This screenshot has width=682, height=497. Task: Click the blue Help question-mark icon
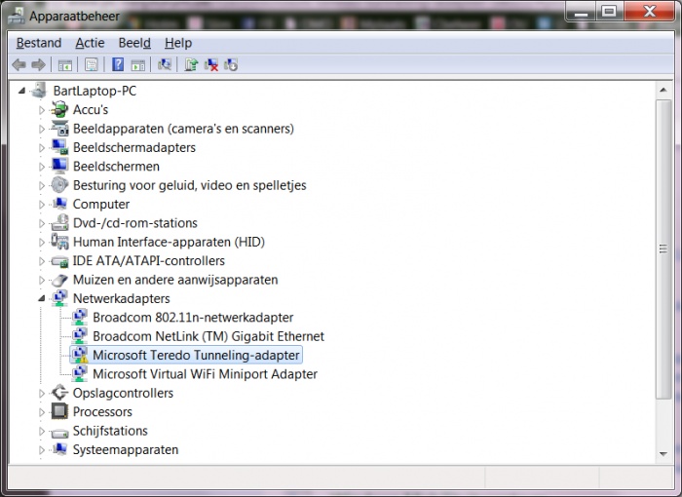(118, 65)
